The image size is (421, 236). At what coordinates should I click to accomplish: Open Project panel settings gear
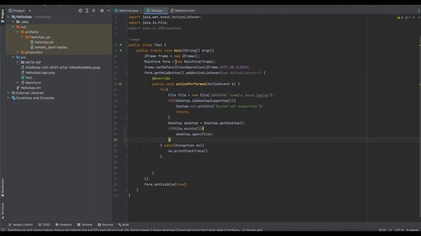[x=102, y=10]
